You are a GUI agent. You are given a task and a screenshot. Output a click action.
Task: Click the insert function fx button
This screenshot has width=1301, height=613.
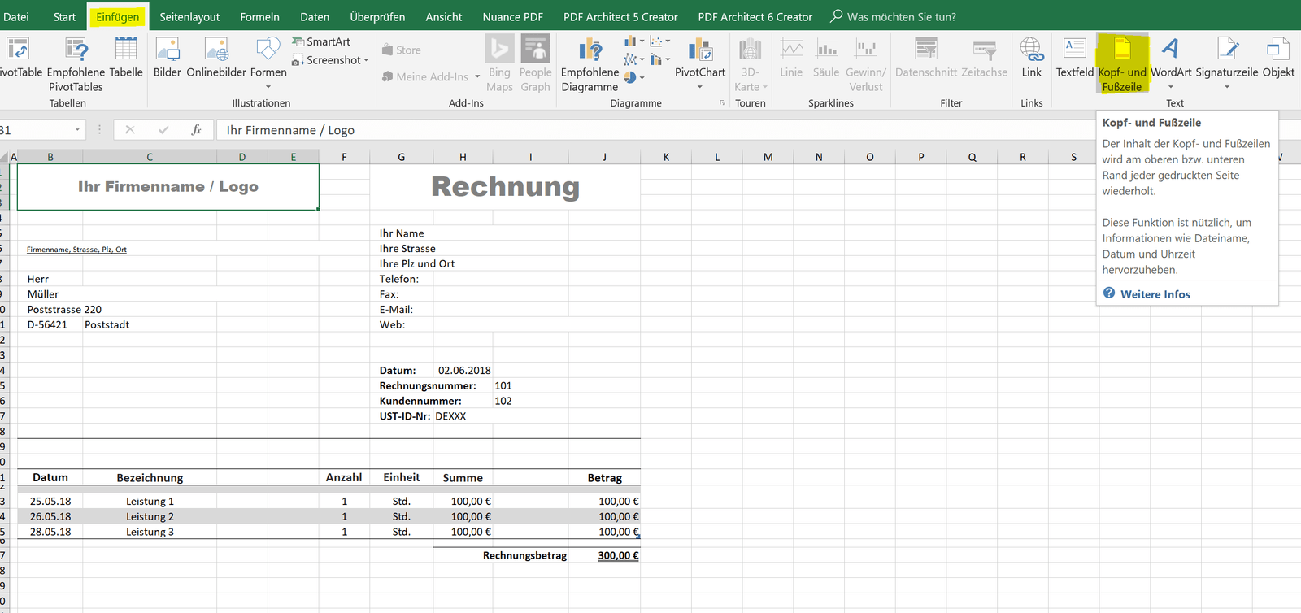coord(196,130)
